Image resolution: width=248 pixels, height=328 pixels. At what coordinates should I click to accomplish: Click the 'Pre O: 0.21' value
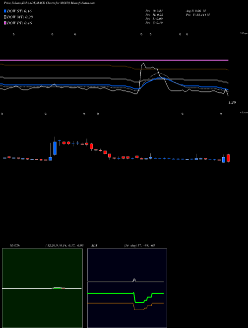pos(154,11)
